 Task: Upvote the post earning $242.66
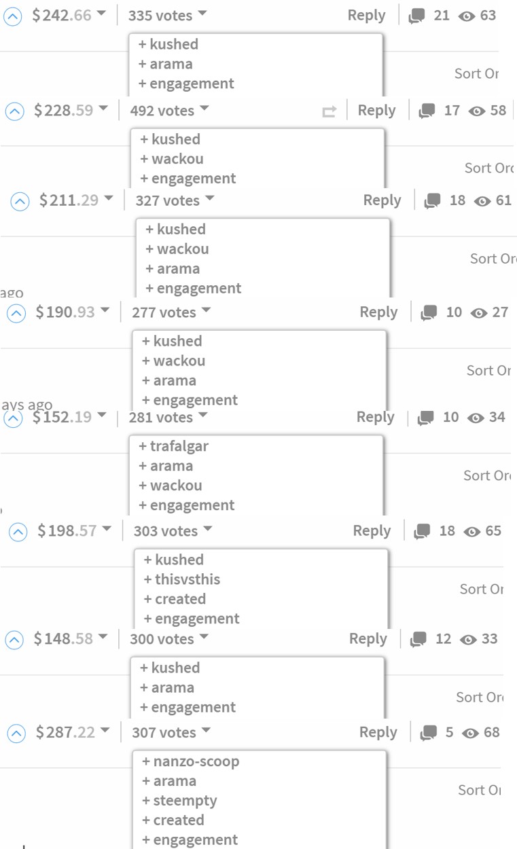click(x=13, y=16)
